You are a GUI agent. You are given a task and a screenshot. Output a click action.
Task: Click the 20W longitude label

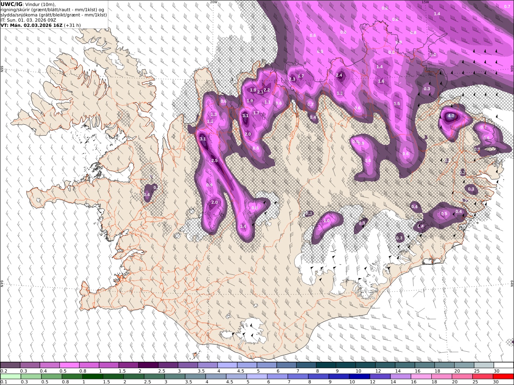pos(214,2)
